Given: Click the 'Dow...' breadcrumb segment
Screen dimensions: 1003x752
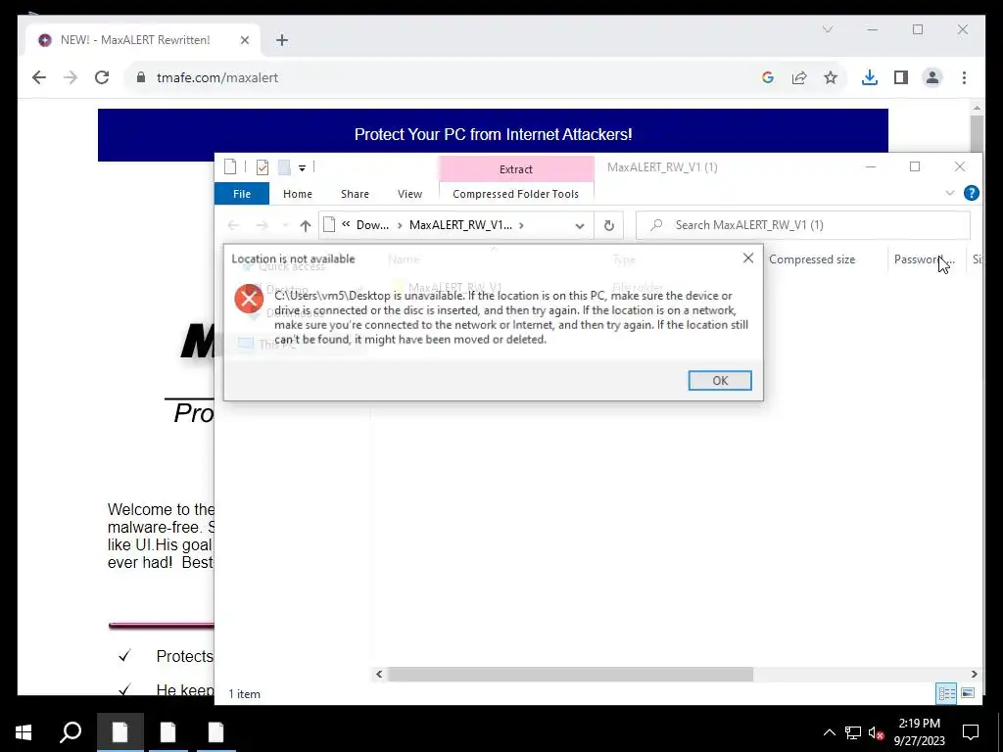Looking at the screenshot, I should (372, 225).
